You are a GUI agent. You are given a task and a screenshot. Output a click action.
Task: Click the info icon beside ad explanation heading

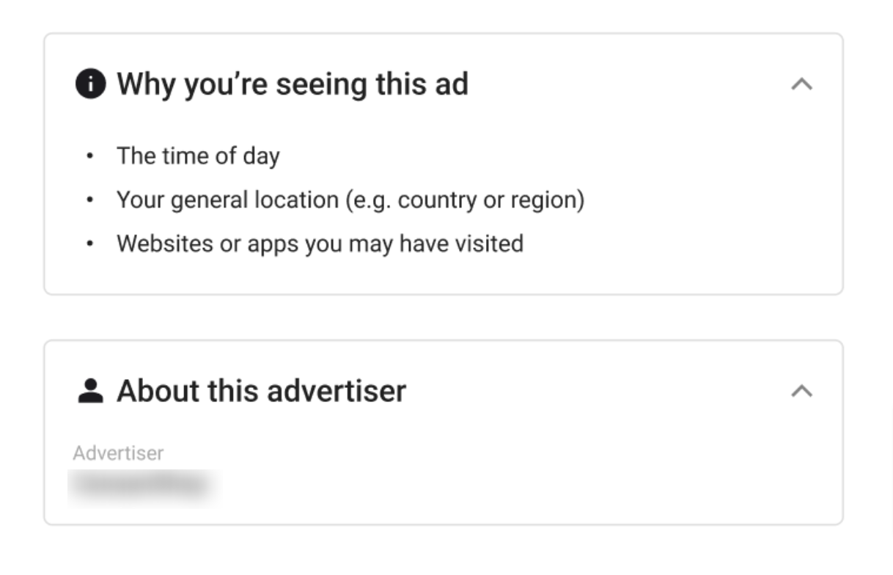tap(90, 84)
